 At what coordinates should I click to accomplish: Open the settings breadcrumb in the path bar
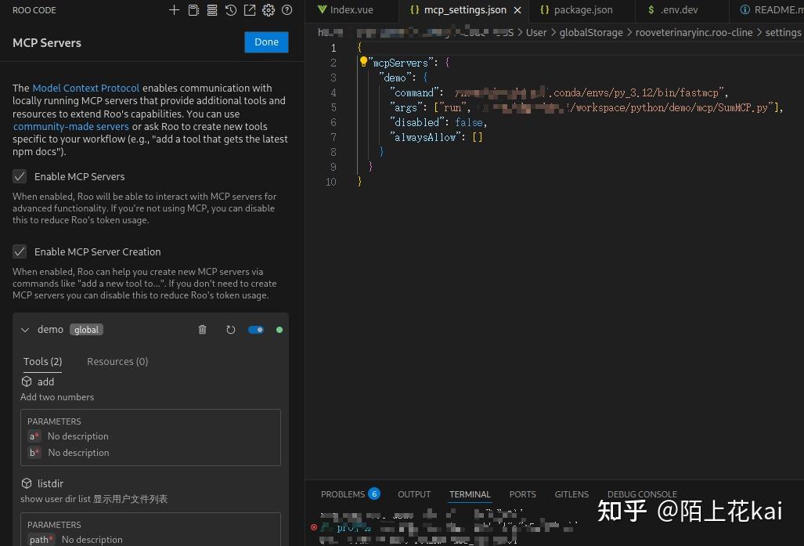(784, 32)
